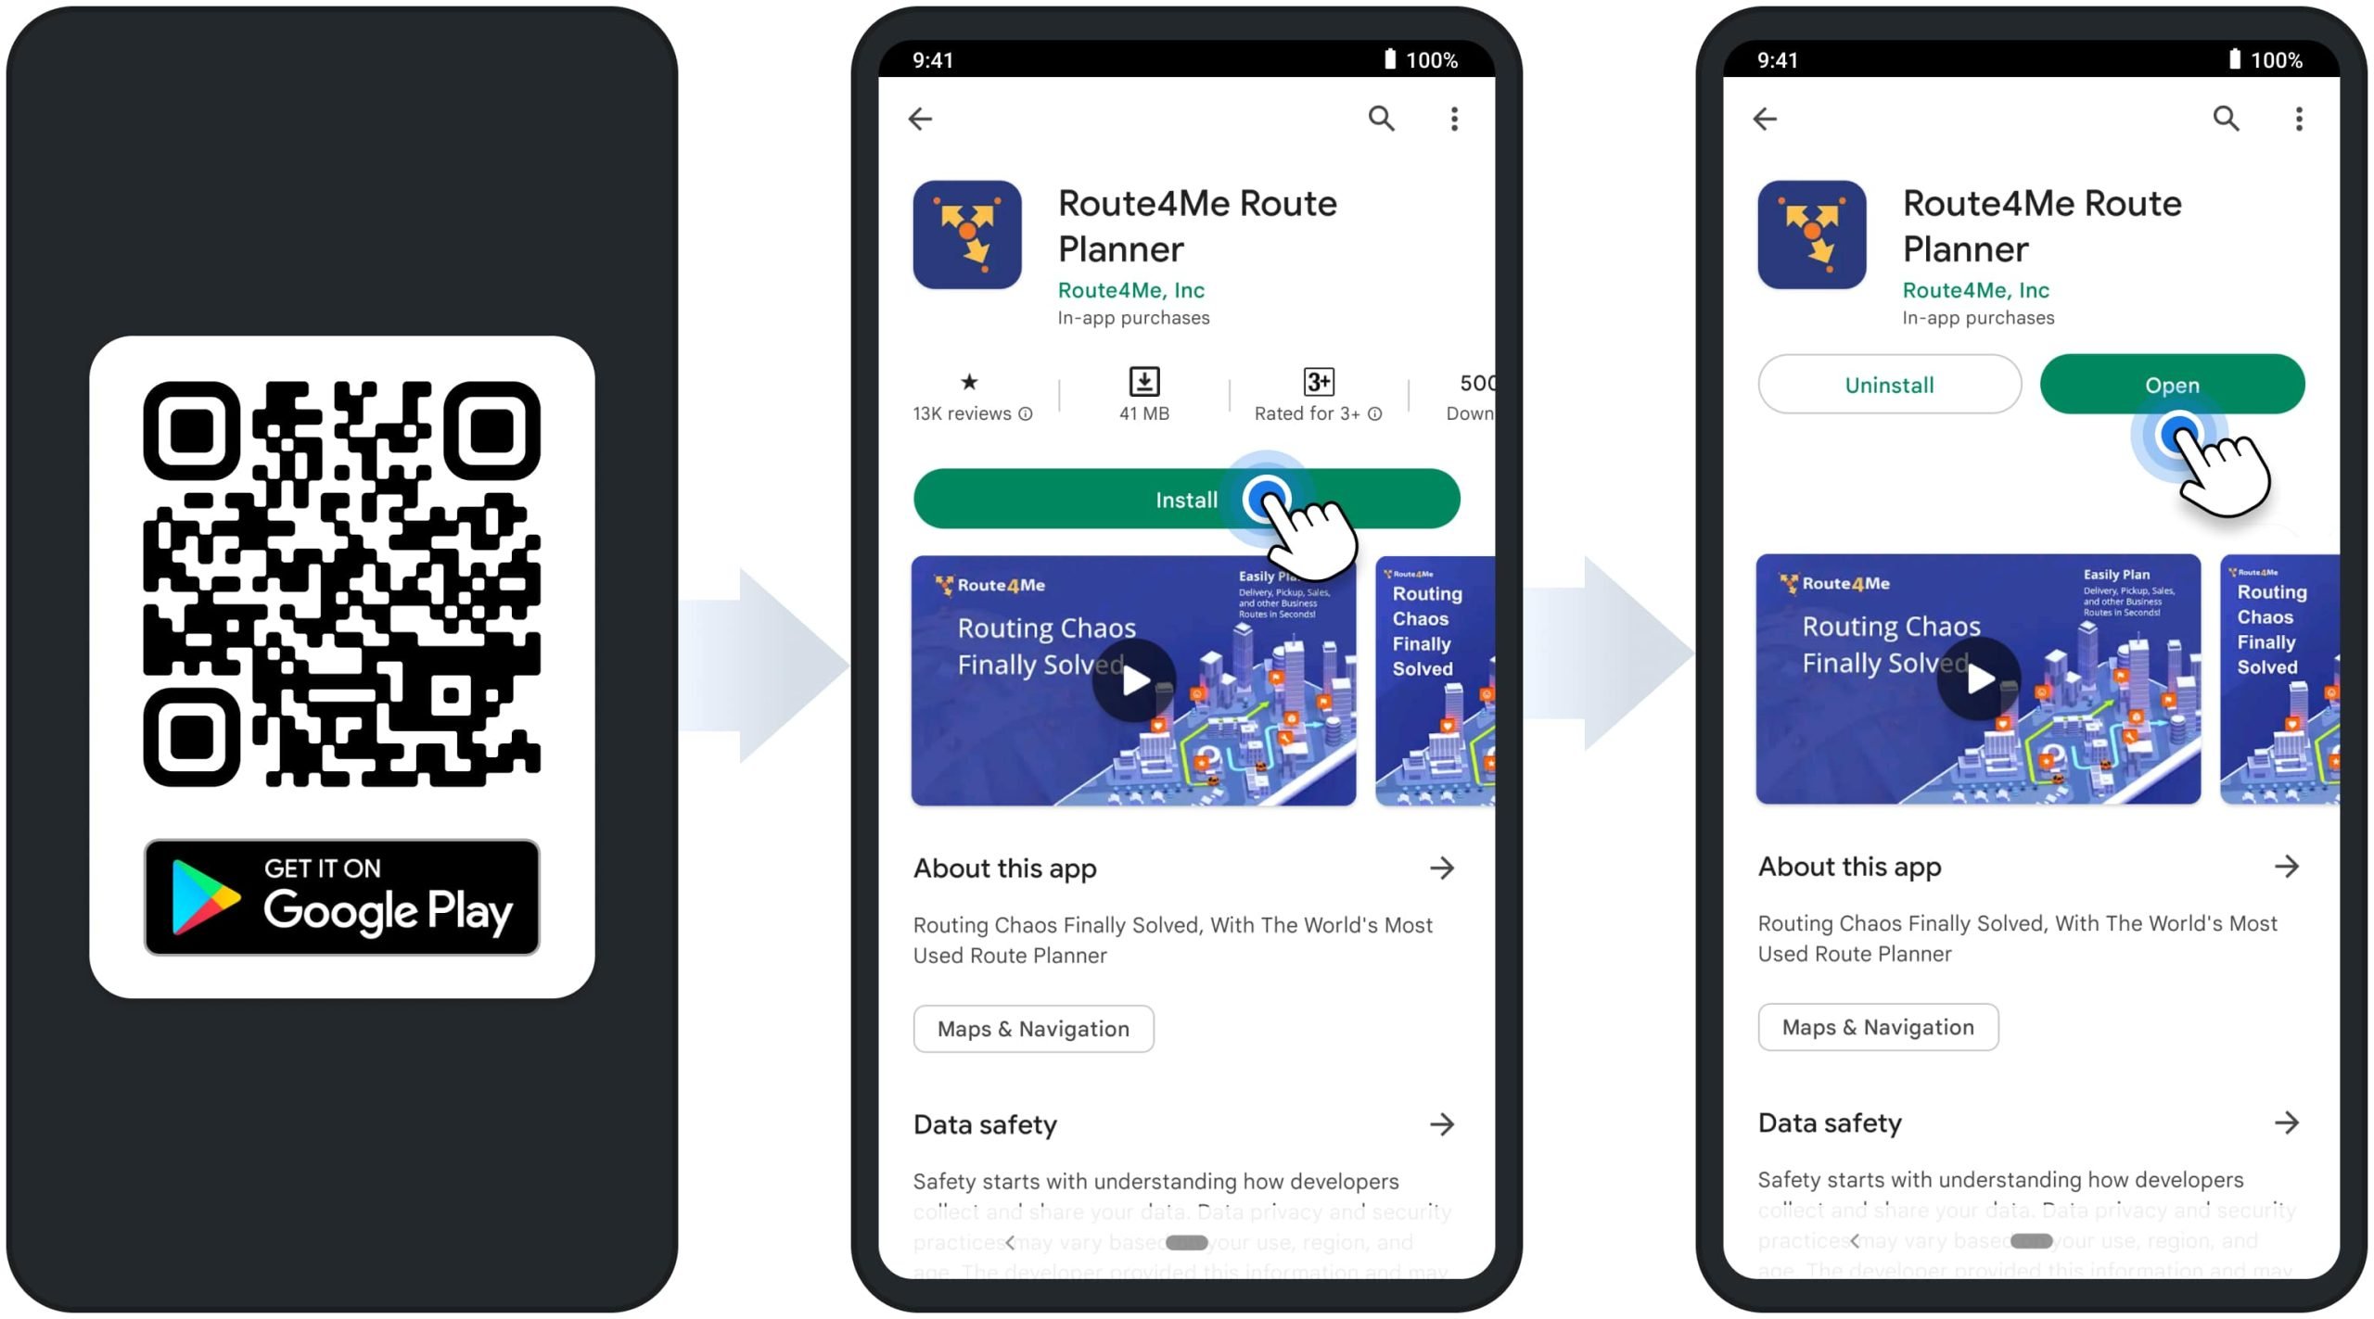2374x1319 pixels.
Task: Click the Install button on Google Play
Action: coord(1184,499)
